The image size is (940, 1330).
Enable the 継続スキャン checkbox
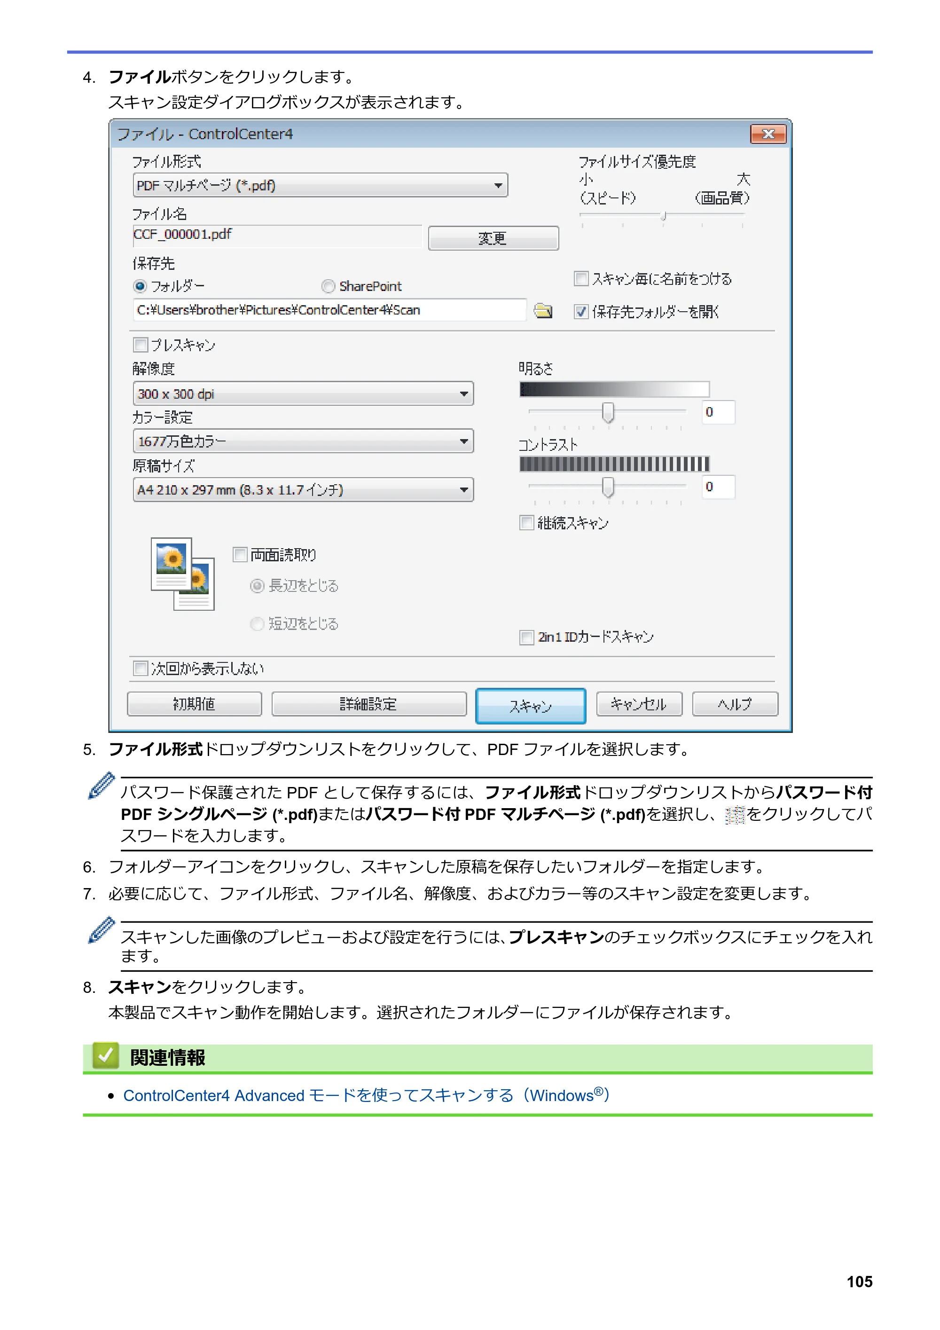click(x=526, y=523)
